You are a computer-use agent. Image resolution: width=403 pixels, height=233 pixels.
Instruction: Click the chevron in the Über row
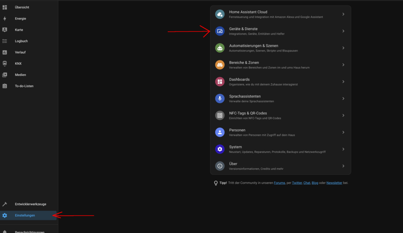343,166
